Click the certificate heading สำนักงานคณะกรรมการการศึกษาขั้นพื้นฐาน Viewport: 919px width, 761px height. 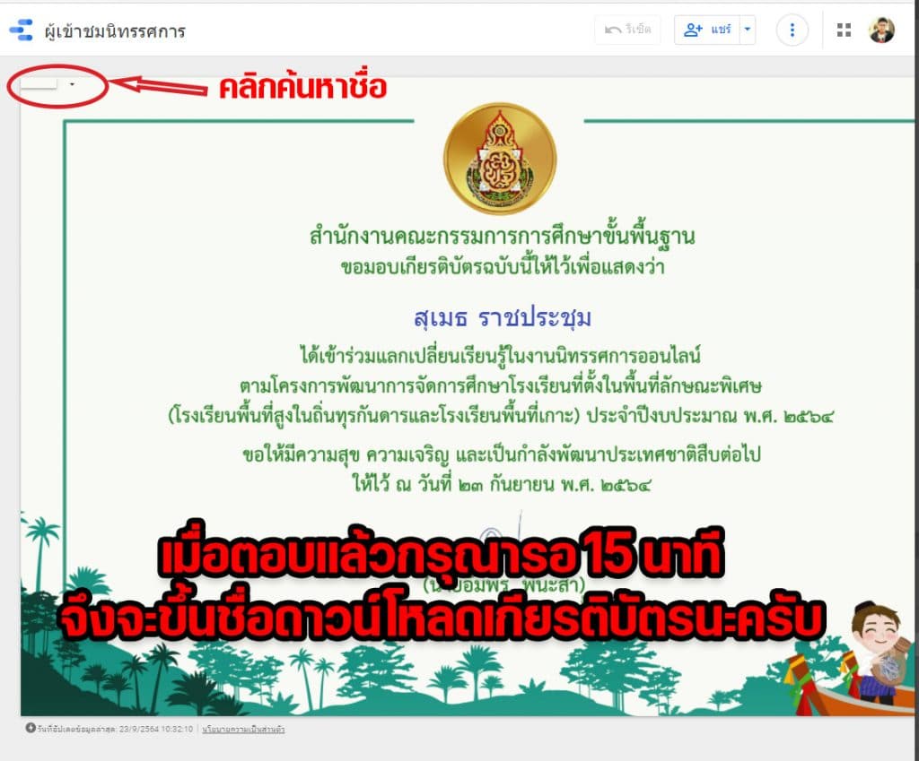point(503,236)
